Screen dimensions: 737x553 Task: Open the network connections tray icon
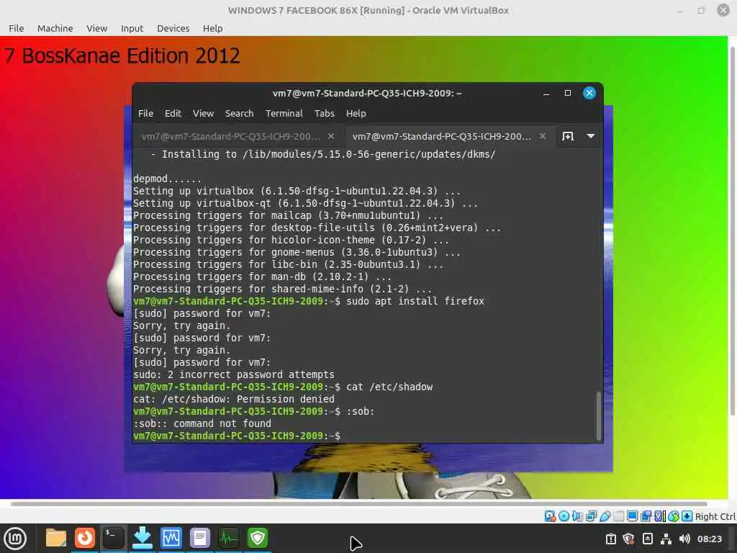666,539
